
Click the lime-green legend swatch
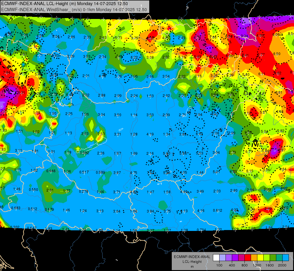tap(267, 258)
